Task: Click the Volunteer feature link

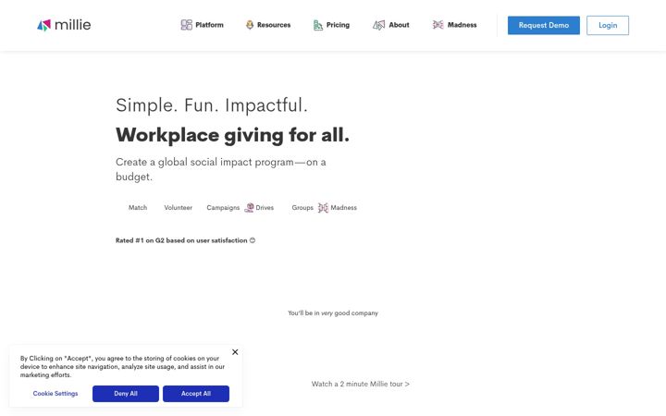Action: click(x=178, y=208)
